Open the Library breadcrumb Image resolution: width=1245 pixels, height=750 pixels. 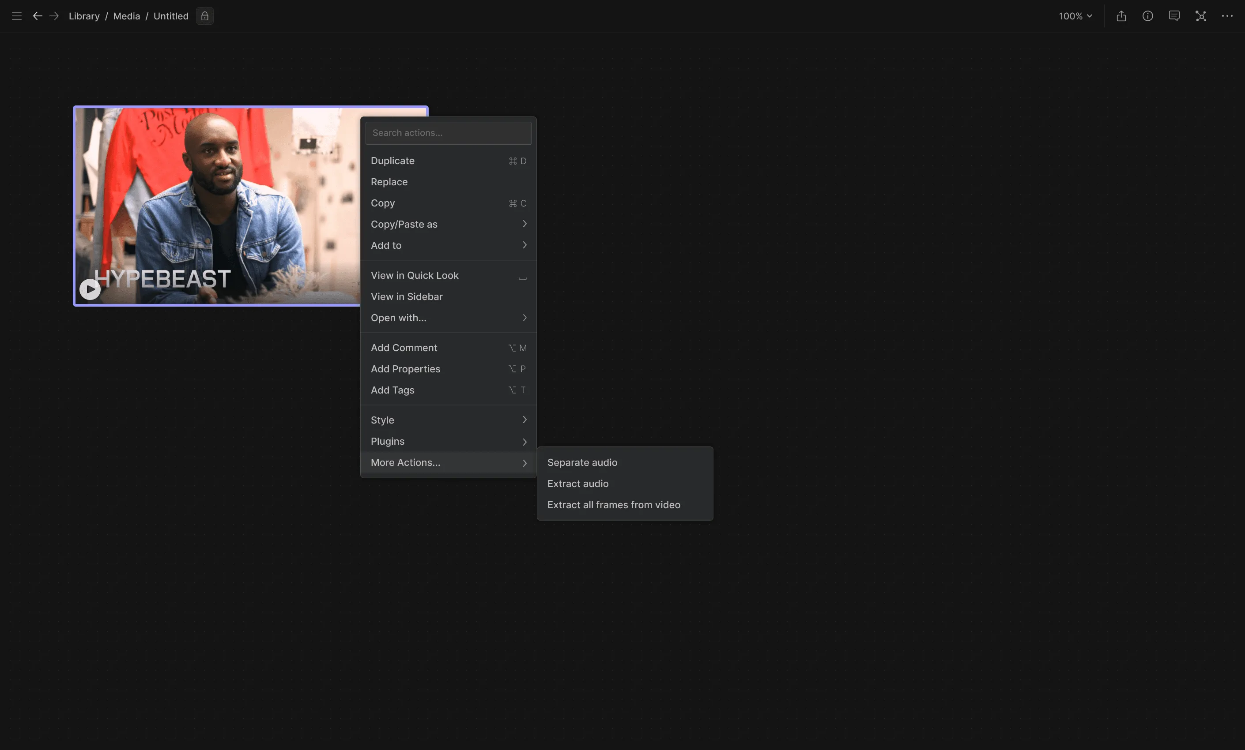pyautogui.click(x=84, y=16)
